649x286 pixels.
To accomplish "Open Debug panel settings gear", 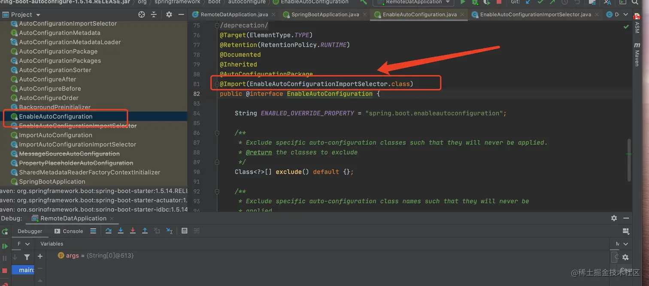I will (614, 218).
